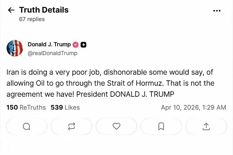Share the post via the upload icon
Image resolution: width=233 pixels, height=155 pixels.
tap(206, 126)
